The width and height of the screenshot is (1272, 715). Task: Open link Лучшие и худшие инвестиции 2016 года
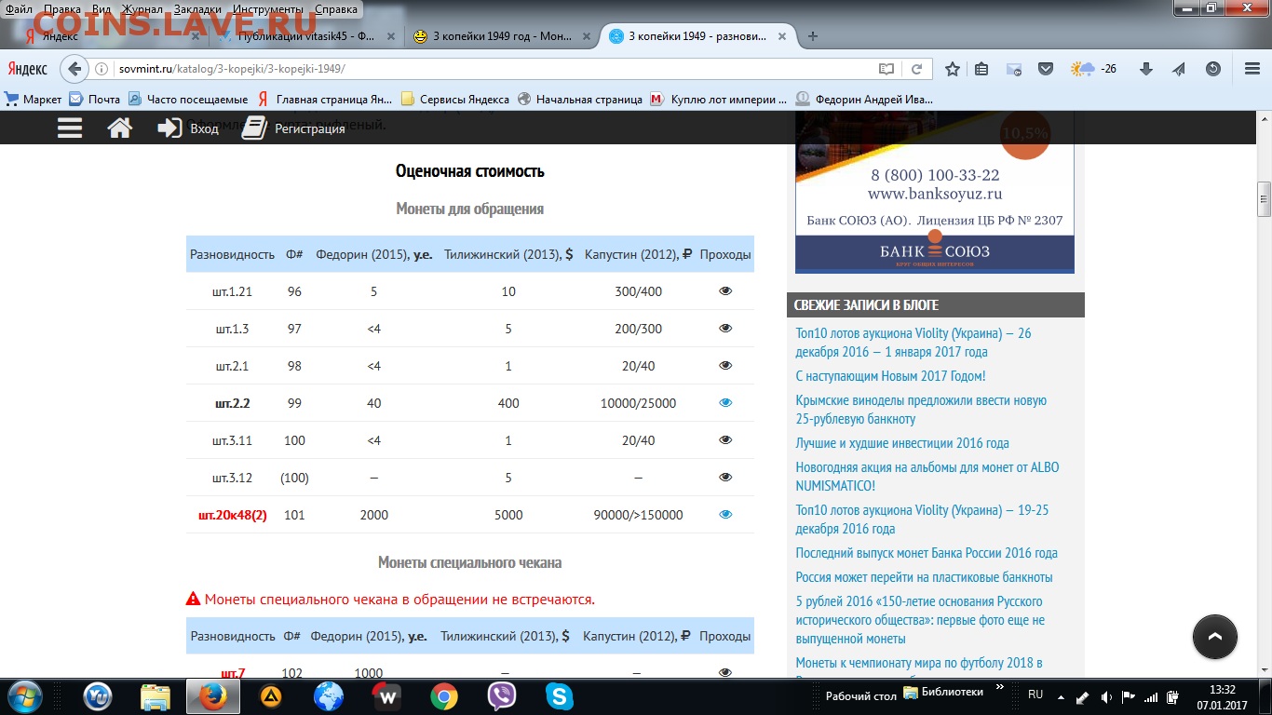(x=902, y=443)
